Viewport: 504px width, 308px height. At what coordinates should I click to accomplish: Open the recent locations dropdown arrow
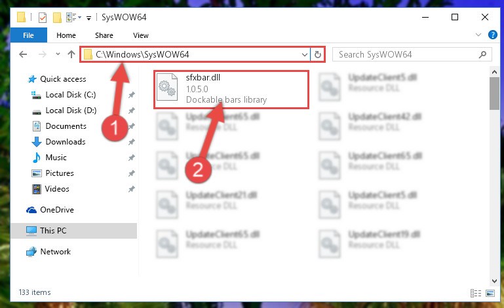[58, 54]
